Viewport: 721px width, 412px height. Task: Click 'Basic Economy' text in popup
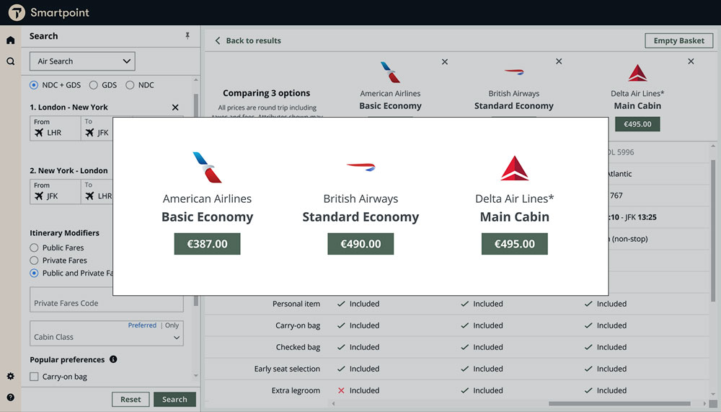(x=207, y=216)
